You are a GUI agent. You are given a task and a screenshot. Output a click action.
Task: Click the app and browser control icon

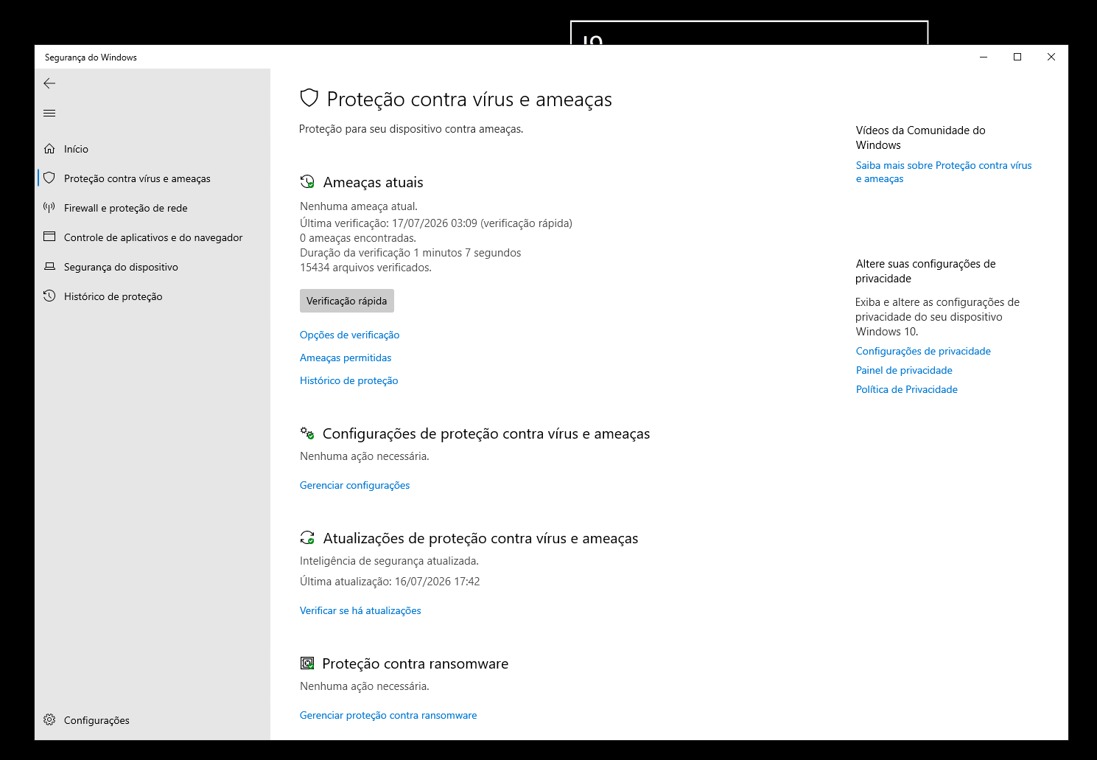point(49,237)
